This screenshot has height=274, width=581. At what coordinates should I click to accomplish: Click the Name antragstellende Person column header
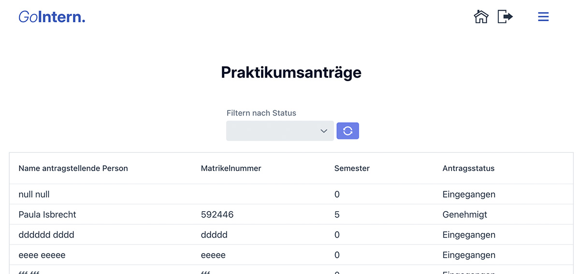click(73, 169)
